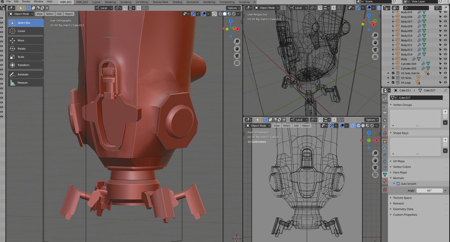The height and width of the screenshot is (242, 450).
Task: Switch to the Shading workspace tab
Action: point(177,2)
